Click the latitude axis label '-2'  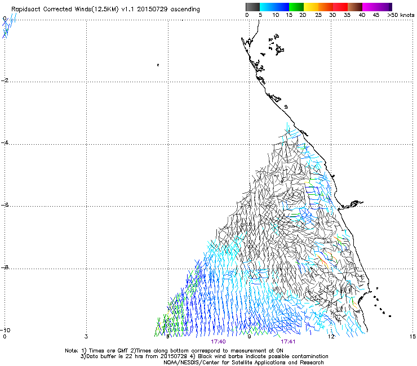click(x=5, y=80)
